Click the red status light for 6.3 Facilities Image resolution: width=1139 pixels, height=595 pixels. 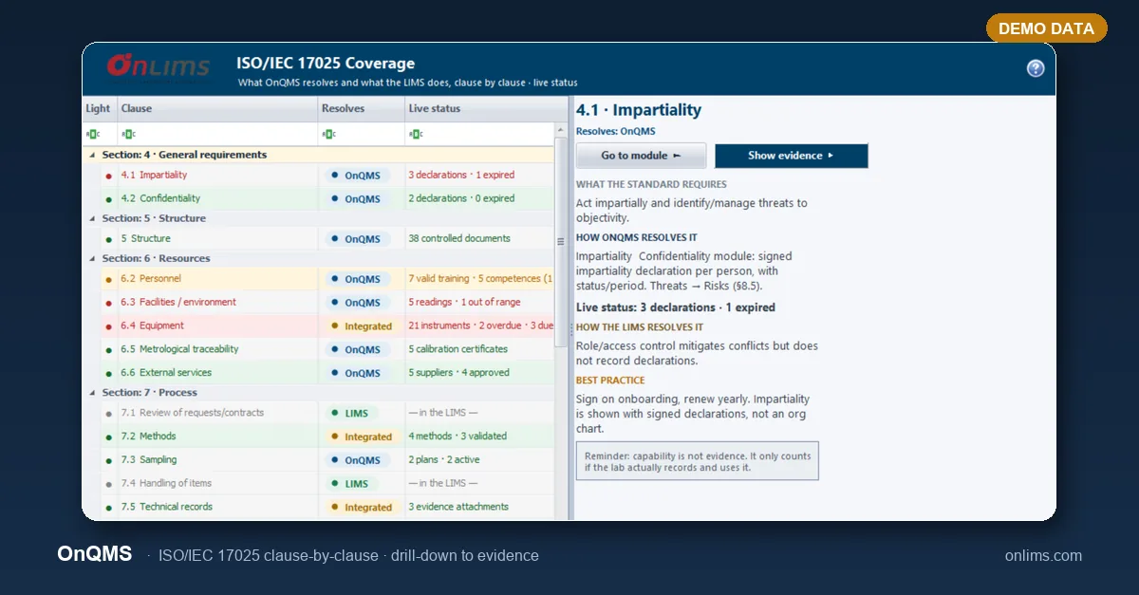[109, 303]
